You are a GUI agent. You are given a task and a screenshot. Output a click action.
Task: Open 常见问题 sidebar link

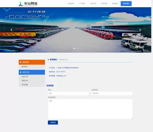(x=25, y=85)
